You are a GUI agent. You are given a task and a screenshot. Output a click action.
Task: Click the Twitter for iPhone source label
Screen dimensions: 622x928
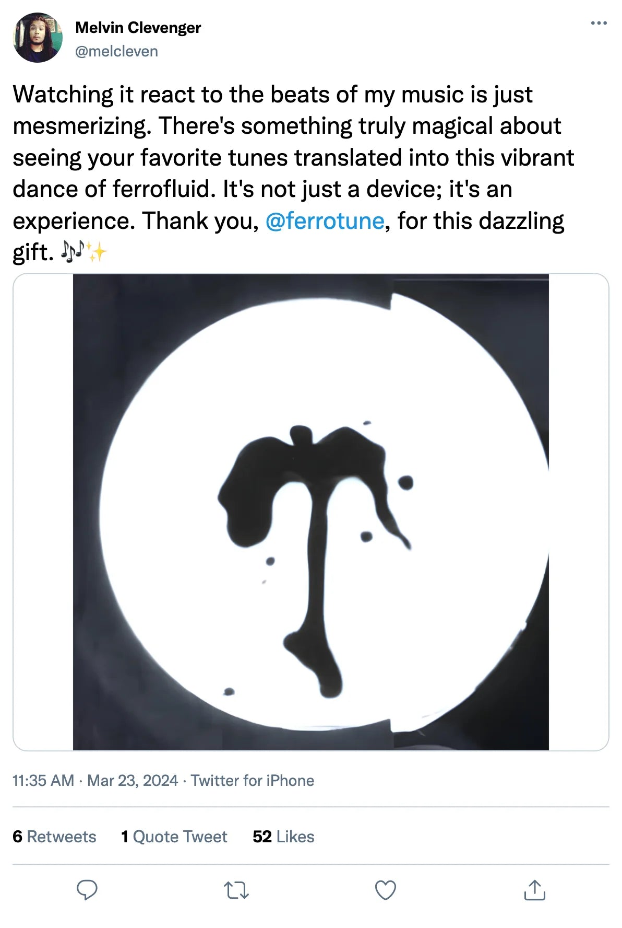coord(253,781)
